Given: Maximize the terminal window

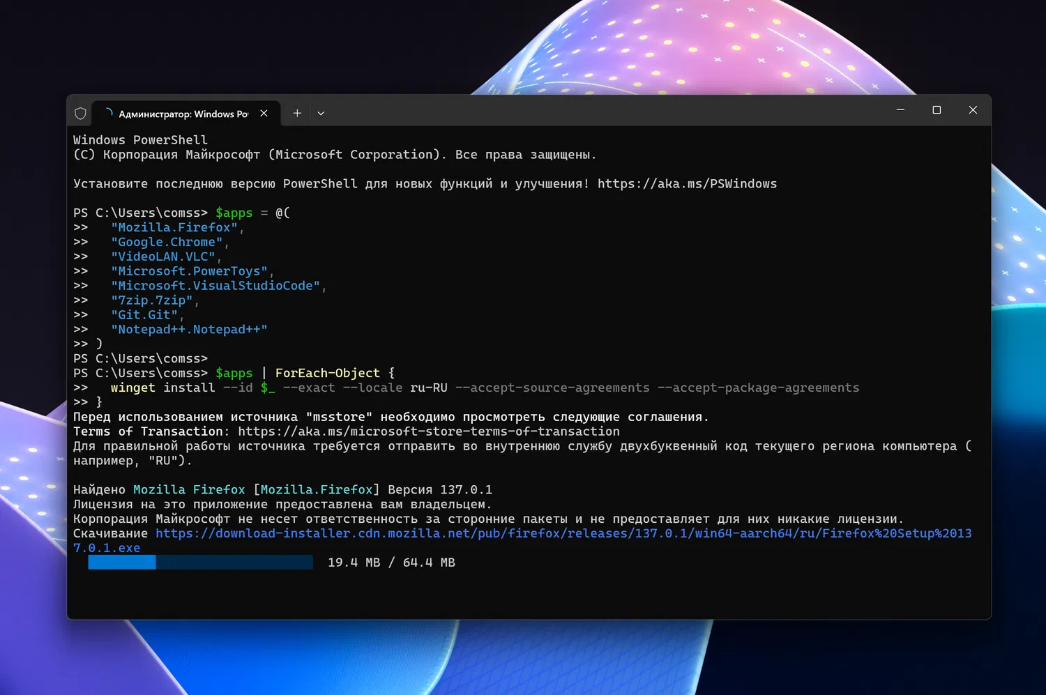Looking at the screenshot, I should (937, 110).
